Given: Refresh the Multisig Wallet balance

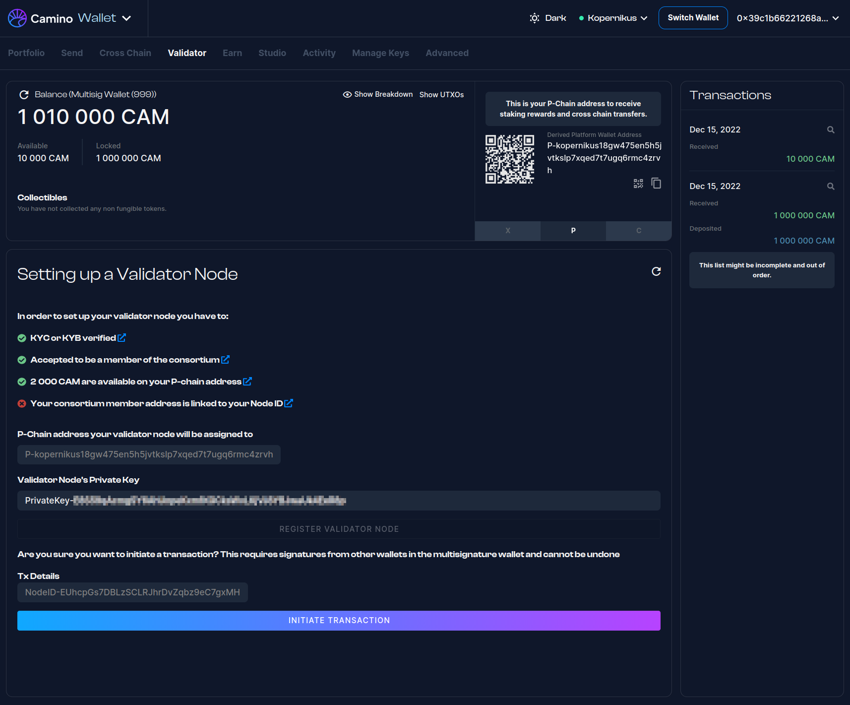Looking at the screenshot, I should (23, 95).
